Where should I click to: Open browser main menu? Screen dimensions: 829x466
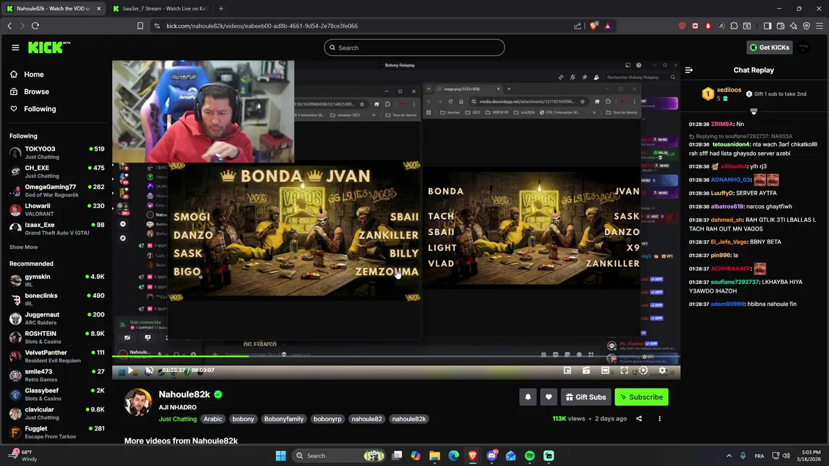coord(819,26)
